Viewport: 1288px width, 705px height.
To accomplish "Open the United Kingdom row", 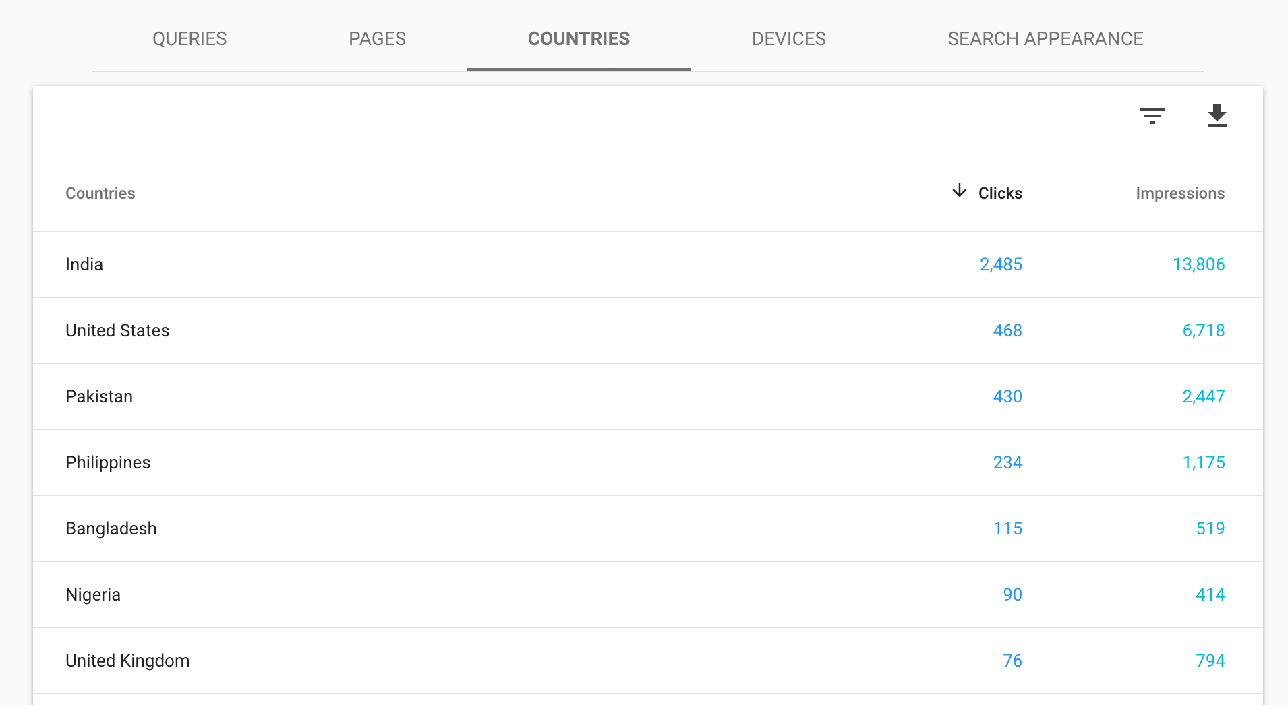I will pos(127,661).
